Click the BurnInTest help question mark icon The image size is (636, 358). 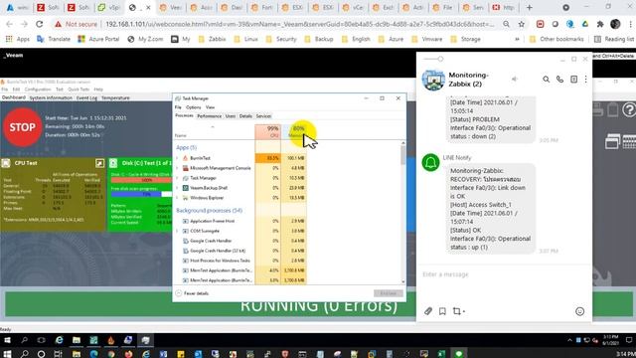point(629,109)
